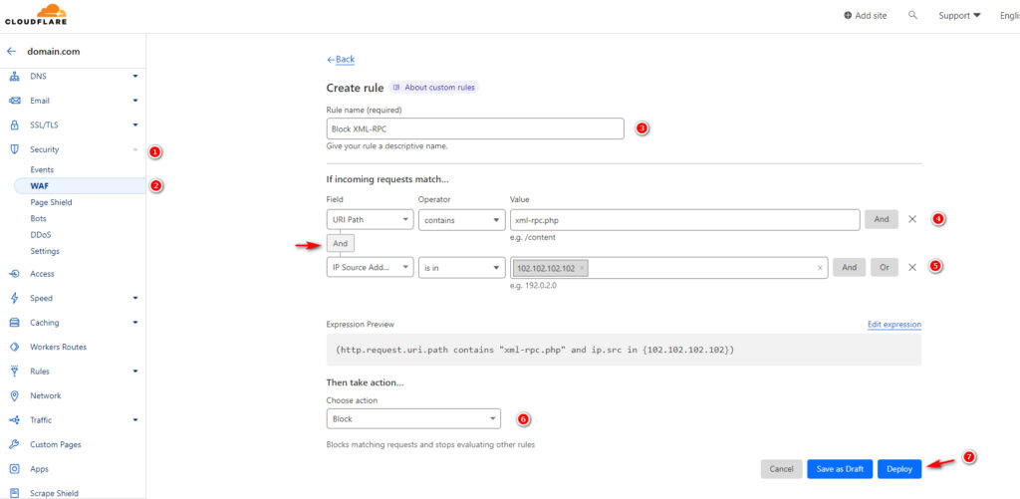The width and height of the screenshot is (1020, 499).
Task: Click the DNS network icon
Action: (14, 76)
